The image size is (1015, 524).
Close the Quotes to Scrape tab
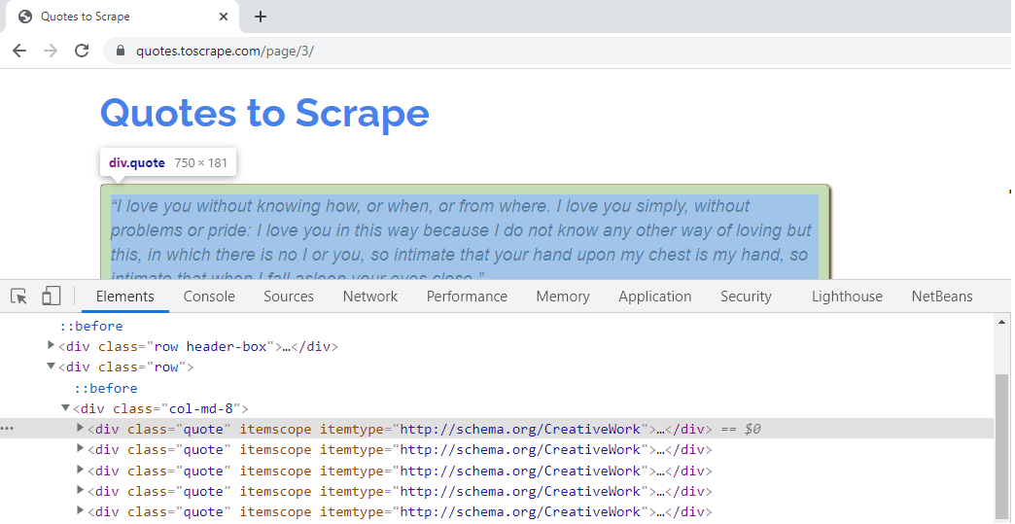224,17
